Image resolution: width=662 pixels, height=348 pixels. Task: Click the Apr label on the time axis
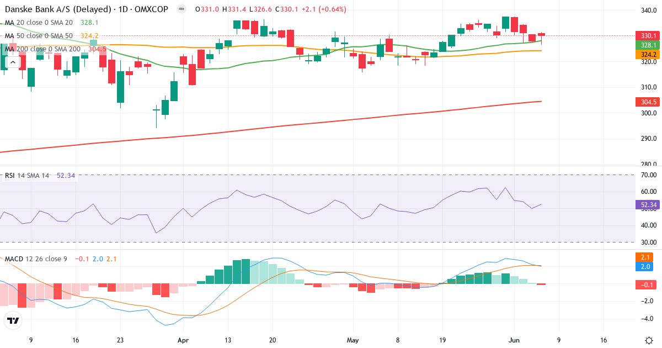pyautogui.click(x=183, y=341)
